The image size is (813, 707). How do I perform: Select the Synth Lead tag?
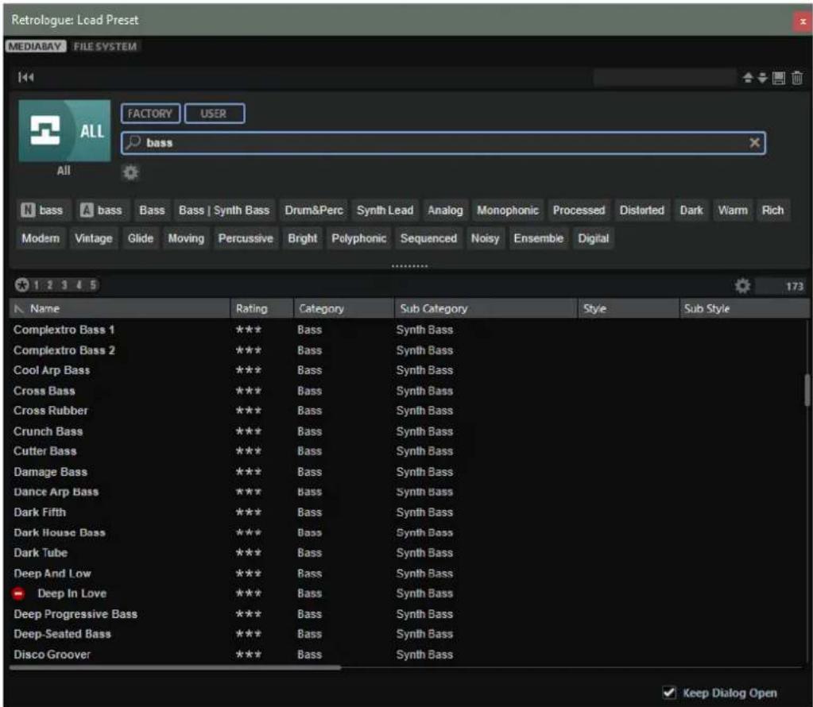(x=385, y=210)
